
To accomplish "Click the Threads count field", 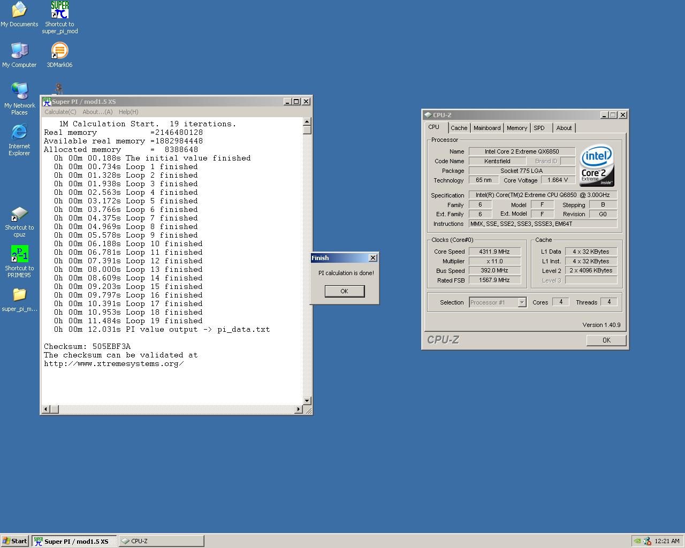I will (x=608, y=302).
